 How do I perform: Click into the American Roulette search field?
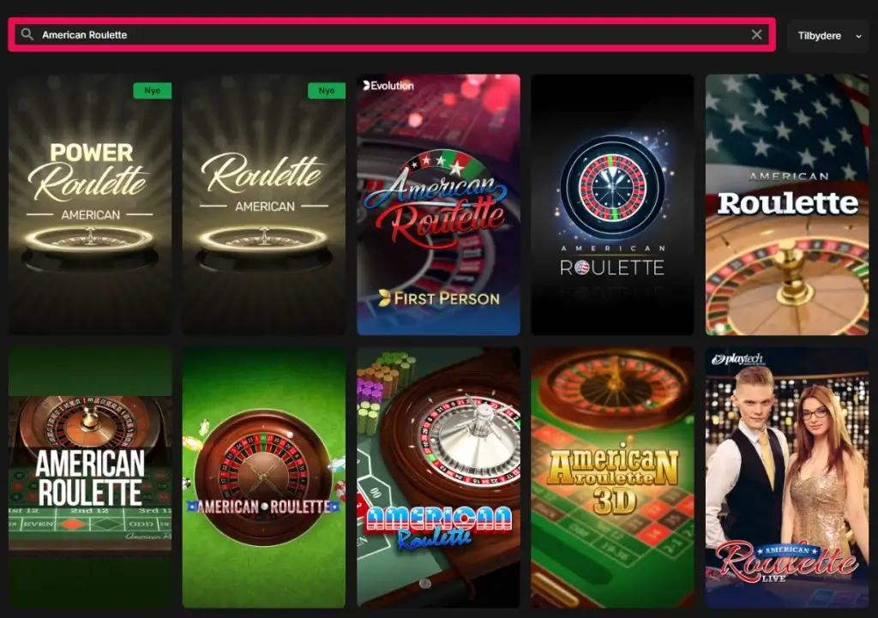click(391, 34)
